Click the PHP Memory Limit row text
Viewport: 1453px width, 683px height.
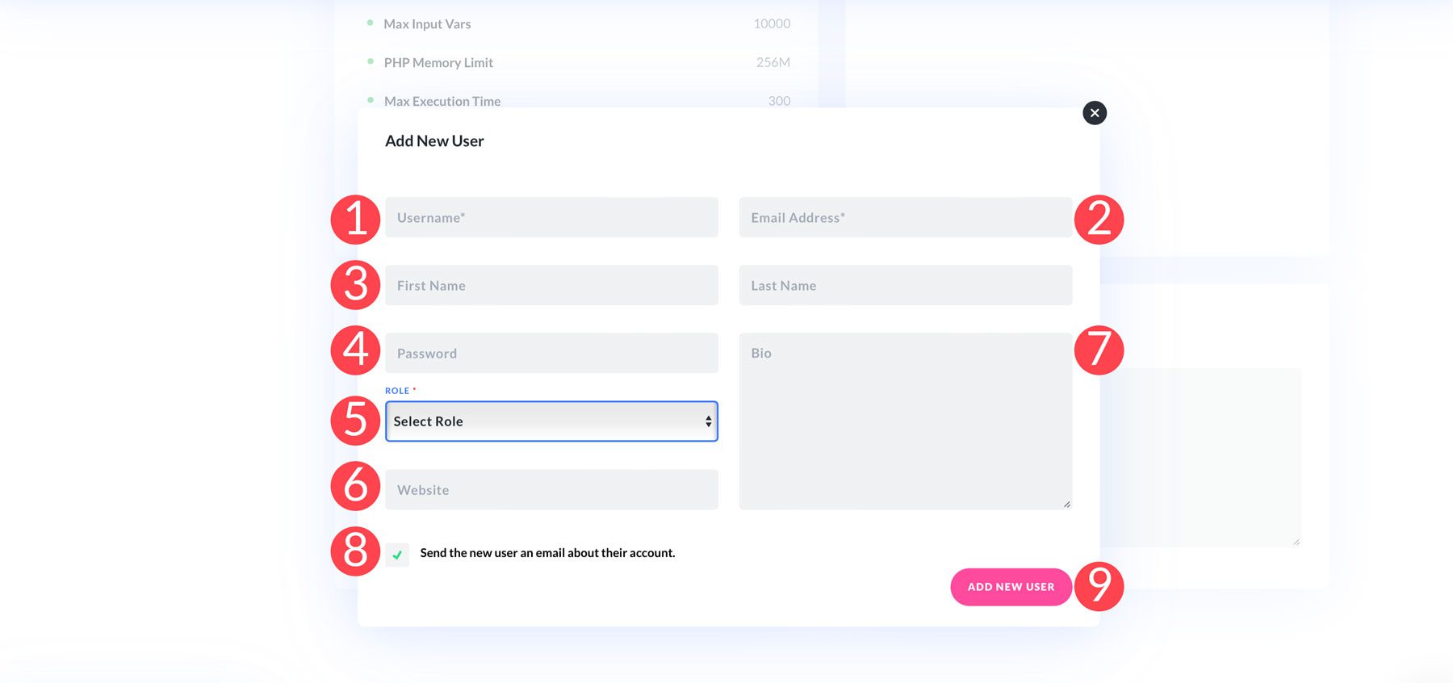click(438, 62)
